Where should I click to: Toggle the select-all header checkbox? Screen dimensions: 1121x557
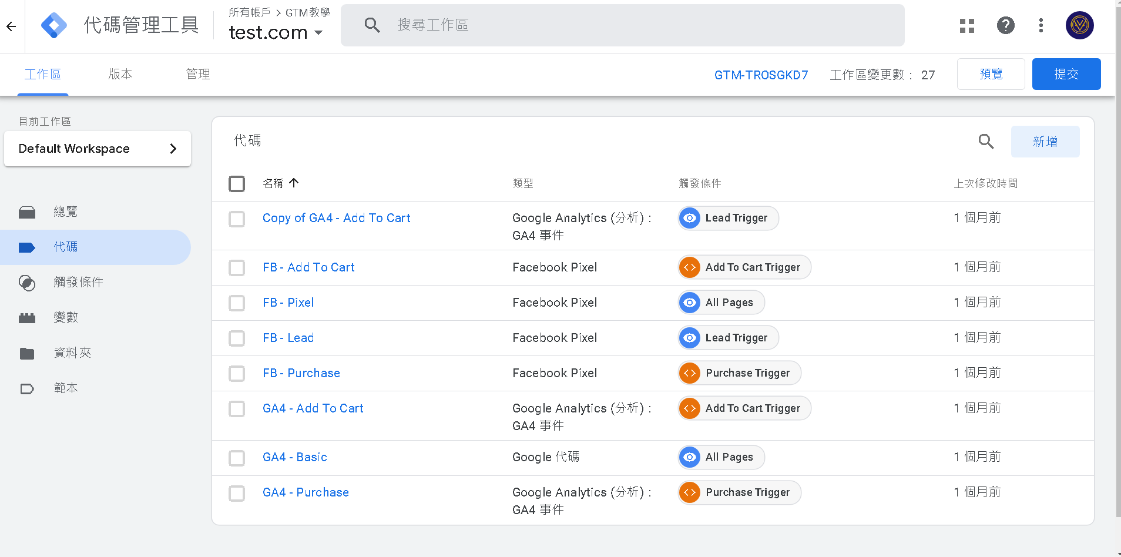tap(237, 184)
